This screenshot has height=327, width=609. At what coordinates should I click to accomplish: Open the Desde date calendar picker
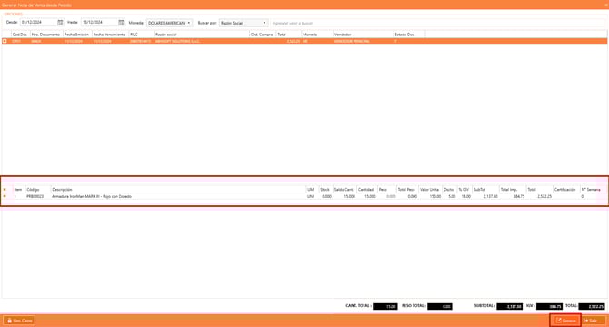(x=60, y=23)
